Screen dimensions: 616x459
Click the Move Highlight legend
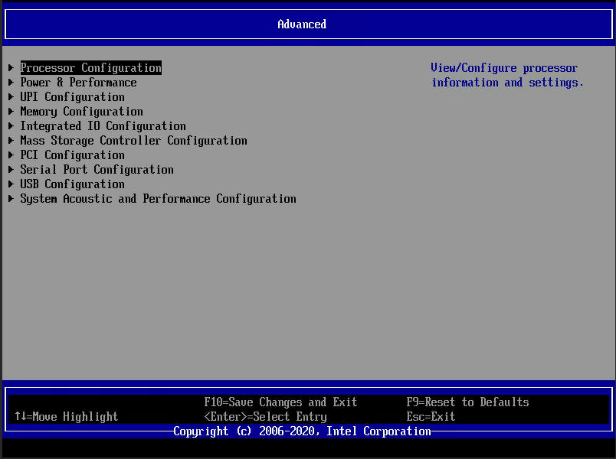point(66,416)
